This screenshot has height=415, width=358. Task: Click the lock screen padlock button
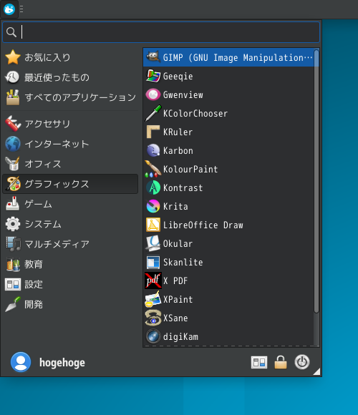click(281, 362)
